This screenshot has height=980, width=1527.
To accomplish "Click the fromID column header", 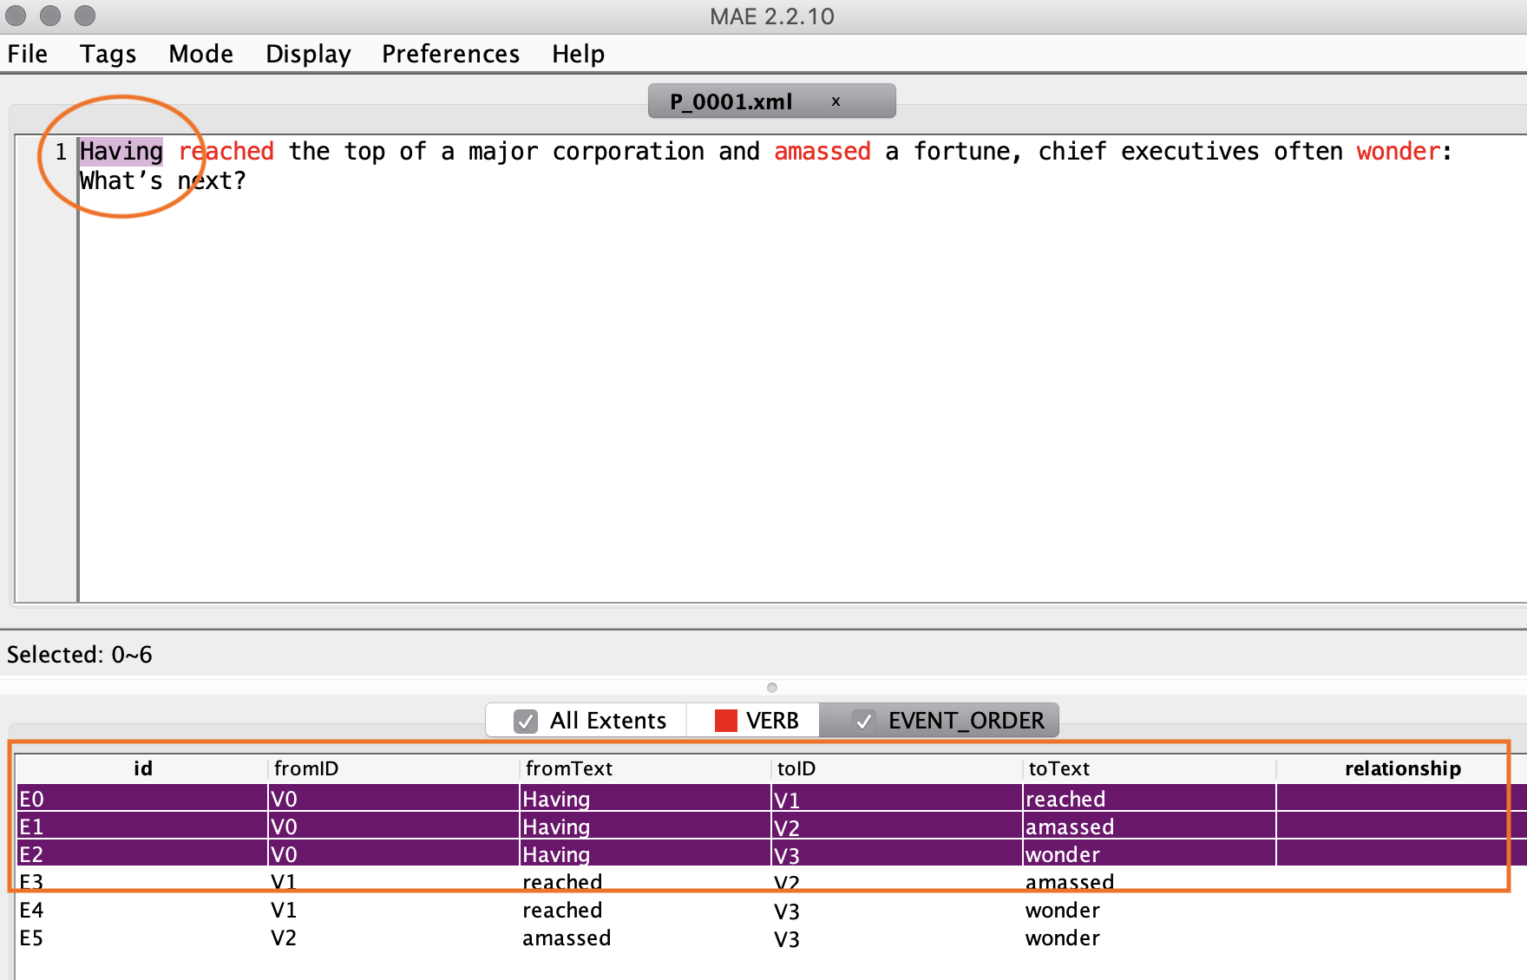I will coord(395,768).
